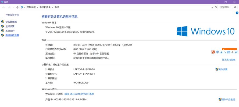The height and width of the screenshot is (107, 239).
Task: Click the © 2017 Microsoft Corporation text
Action: pyautogui.click(x=70, y=32)
